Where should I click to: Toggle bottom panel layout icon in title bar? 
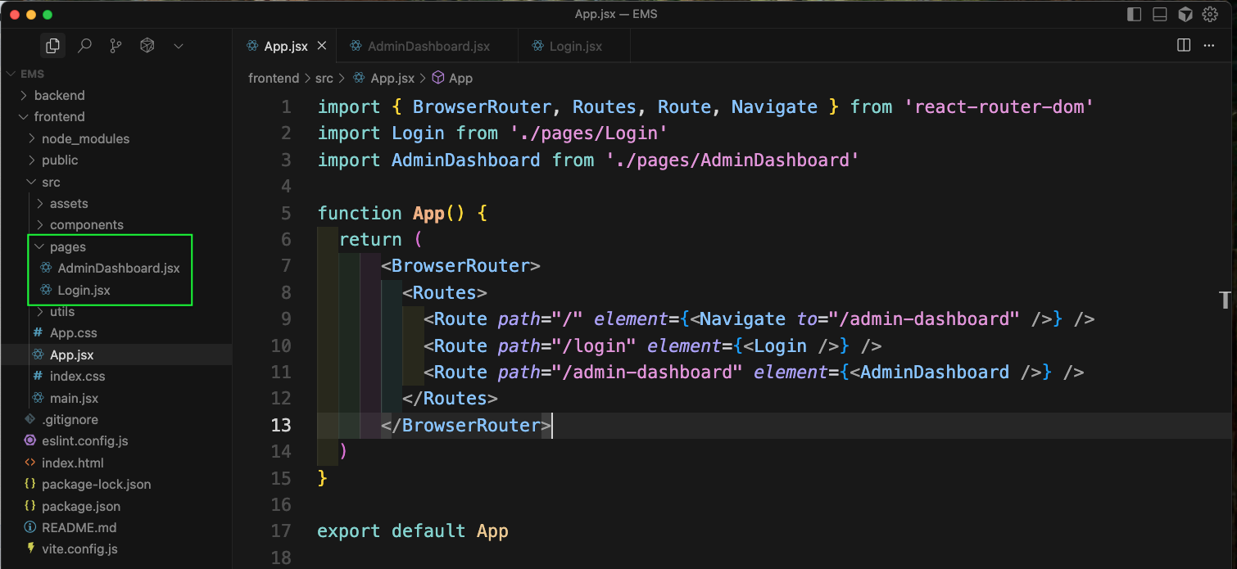[x=1159, y=15]
